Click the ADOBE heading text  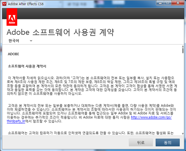click(x=13, y=54)
